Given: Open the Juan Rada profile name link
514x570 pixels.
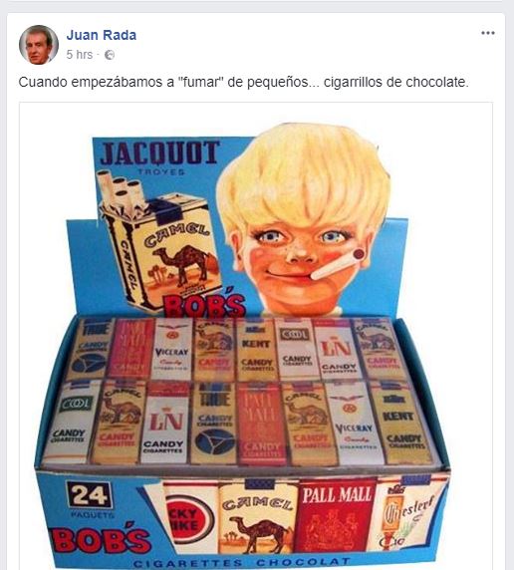Looking at the screenshot, I should point(101,35).
